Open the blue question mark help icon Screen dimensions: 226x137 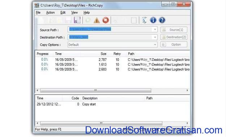point(162,20)
